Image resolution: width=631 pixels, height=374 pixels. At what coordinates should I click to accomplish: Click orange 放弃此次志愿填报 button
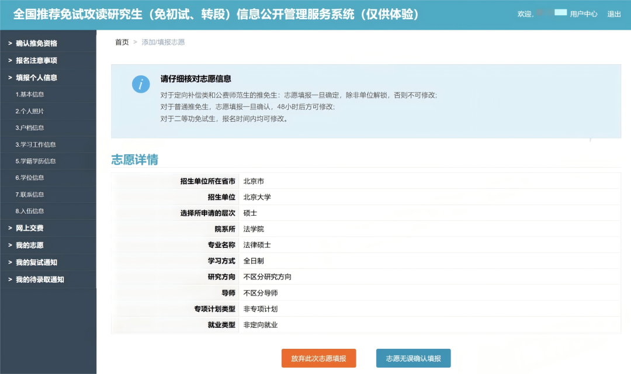point(318,358)
